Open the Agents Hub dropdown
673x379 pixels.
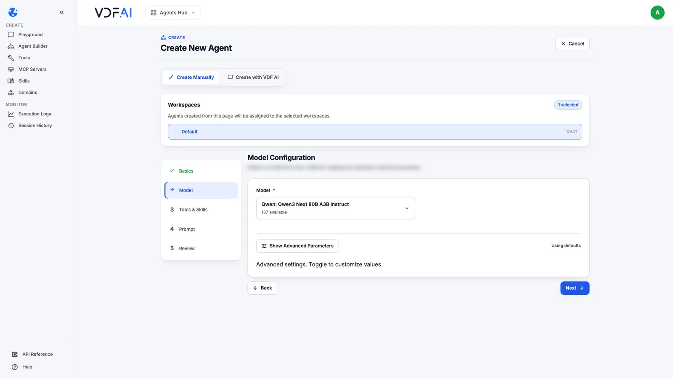173,13
